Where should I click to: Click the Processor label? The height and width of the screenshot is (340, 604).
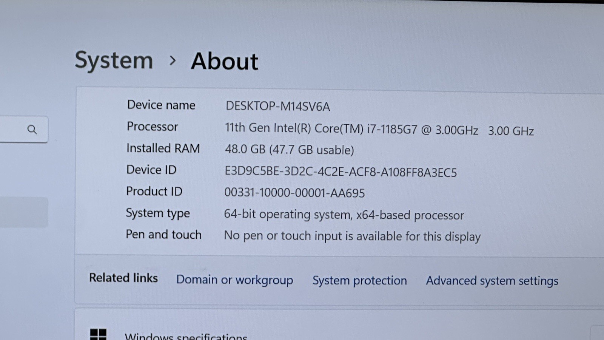point(152,127)
